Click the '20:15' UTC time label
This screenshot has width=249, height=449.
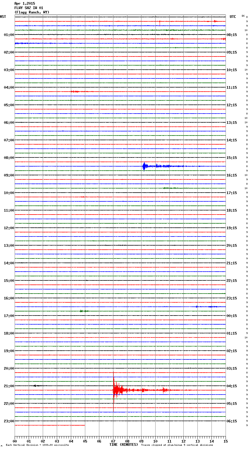pos(232,246)
